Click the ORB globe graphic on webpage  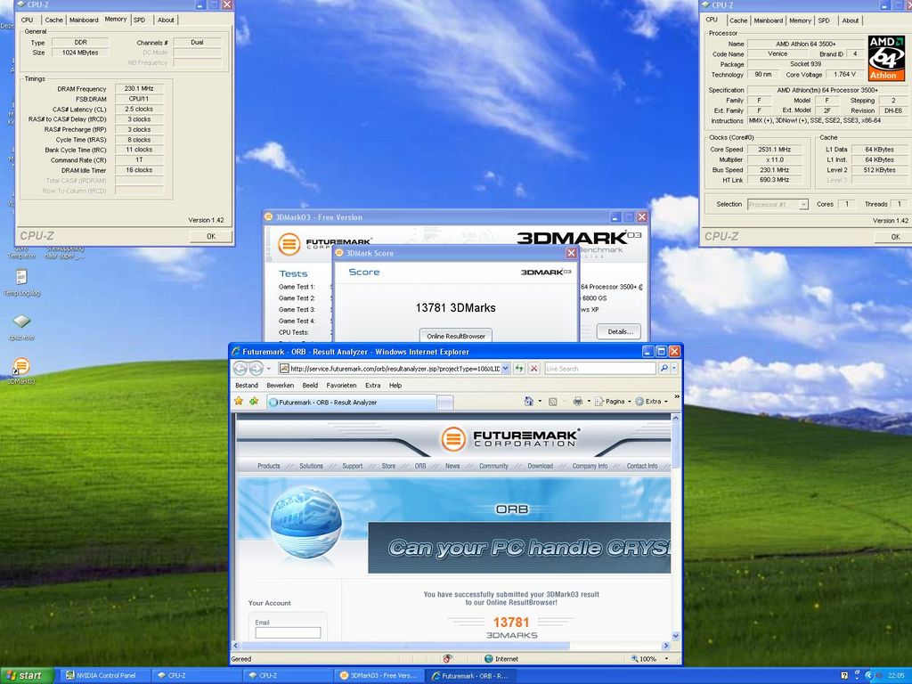306,522
